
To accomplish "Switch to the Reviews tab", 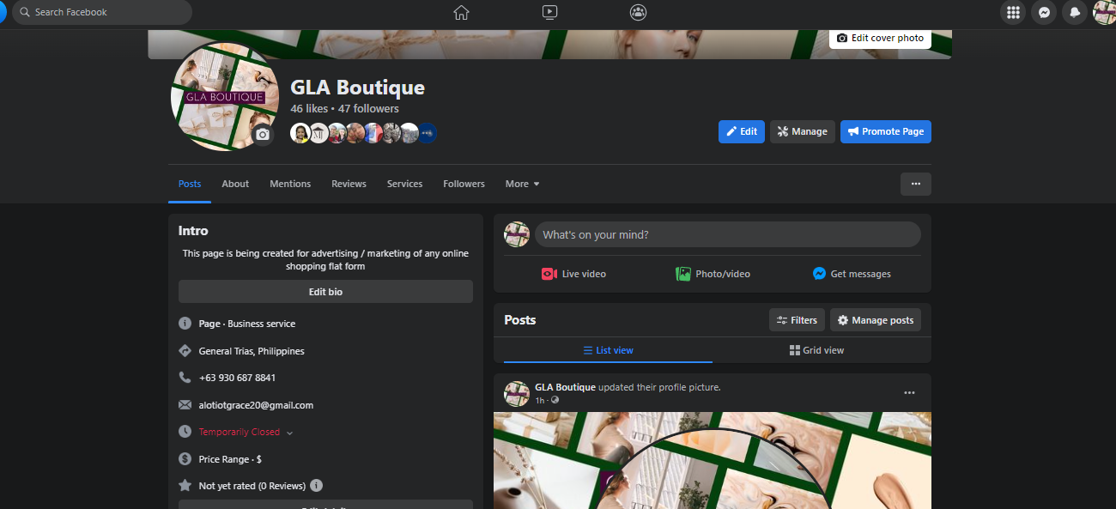I will pyautogui.click(x=349, y=184).
